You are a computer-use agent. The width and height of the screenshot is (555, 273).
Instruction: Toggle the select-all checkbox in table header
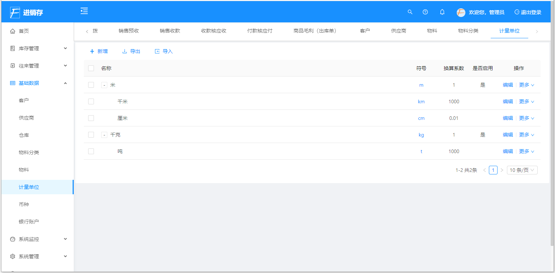91,68
